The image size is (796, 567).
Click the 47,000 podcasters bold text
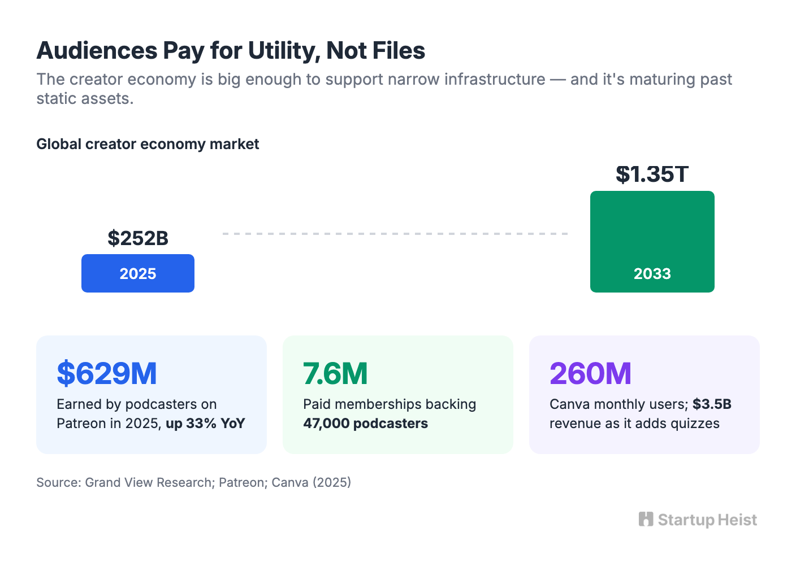pos(365,424)
